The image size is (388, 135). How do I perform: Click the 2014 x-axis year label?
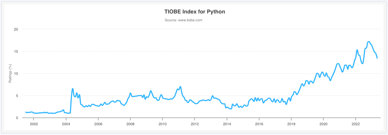[227, 124]
